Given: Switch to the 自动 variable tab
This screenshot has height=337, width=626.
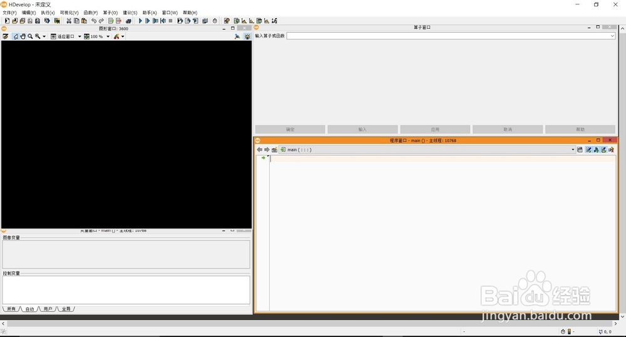Looking at the screenshot, I should [x=29, y=309].
